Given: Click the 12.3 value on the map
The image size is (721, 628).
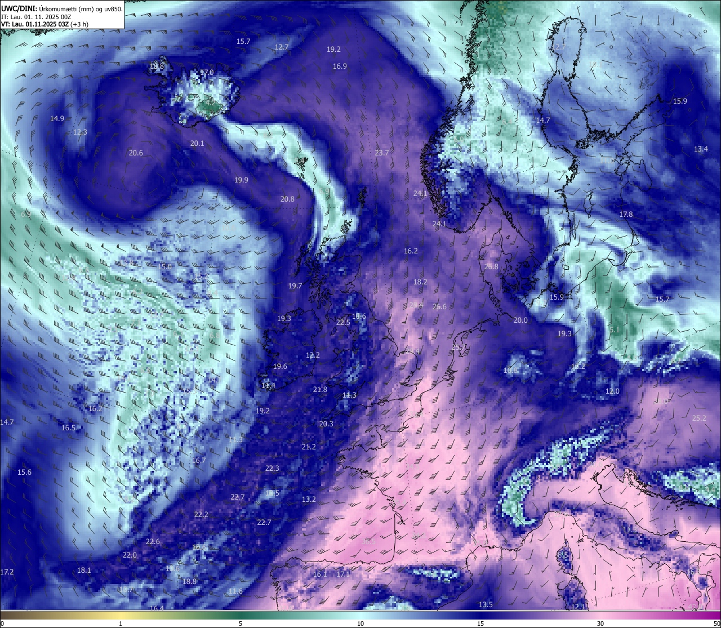Looking at the screenshot, I should pyautogui.click(x=80, y=132).
